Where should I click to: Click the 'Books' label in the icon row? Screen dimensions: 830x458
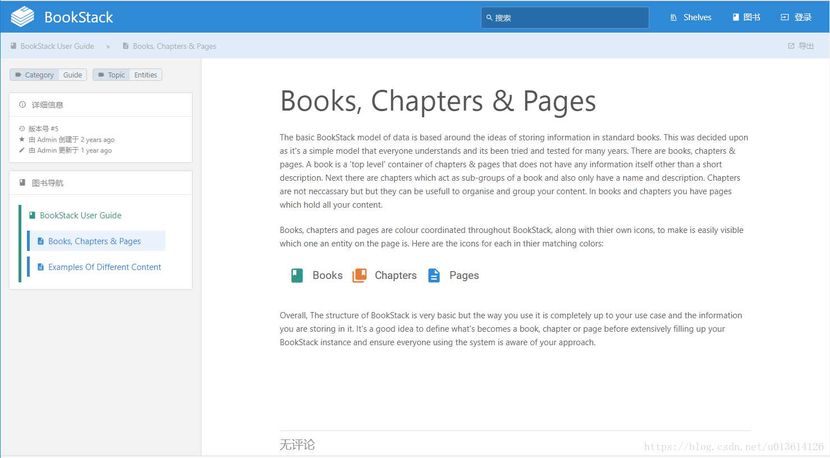(x=328, y=276)
